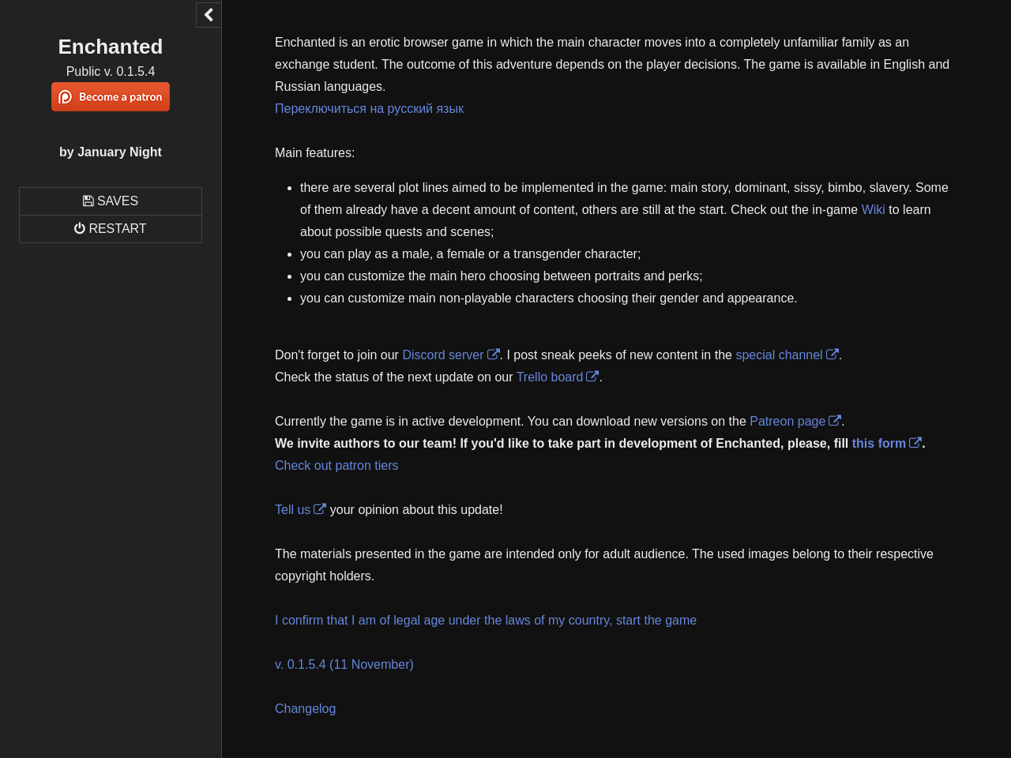The image size is (1011, 758).
Task: Collapse the sidebar with the chevron arrow
Action: pos(209,15)
